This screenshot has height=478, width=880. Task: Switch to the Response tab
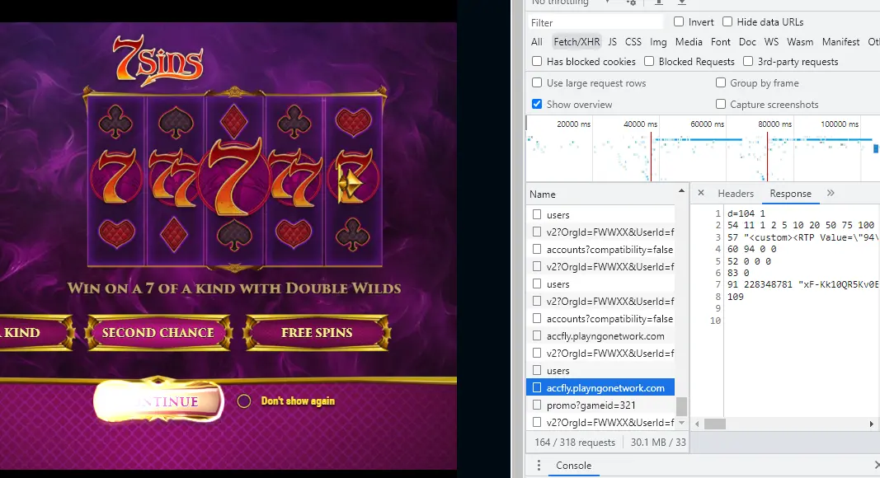[x=790, y=194]
